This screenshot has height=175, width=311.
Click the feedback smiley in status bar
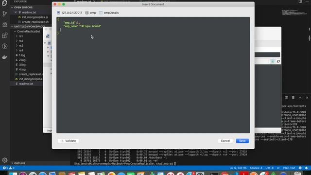(x=300, y=168)
